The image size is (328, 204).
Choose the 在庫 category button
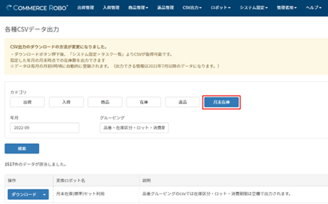click(x=144, y=102)
